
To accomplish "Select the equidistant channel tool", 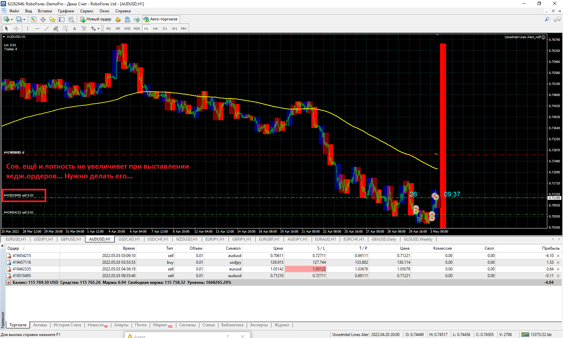I will point(56,28).
